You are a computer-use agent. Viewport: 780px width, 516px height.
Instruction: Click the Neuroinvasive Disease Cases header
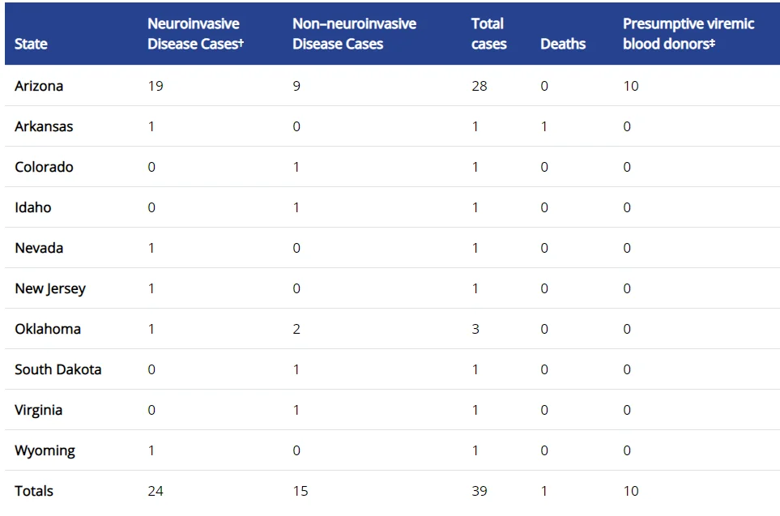click(195, 34)
